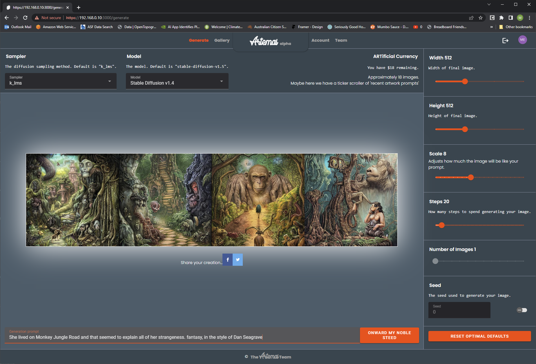Click the Generation prompt text field

pos(182,335)
